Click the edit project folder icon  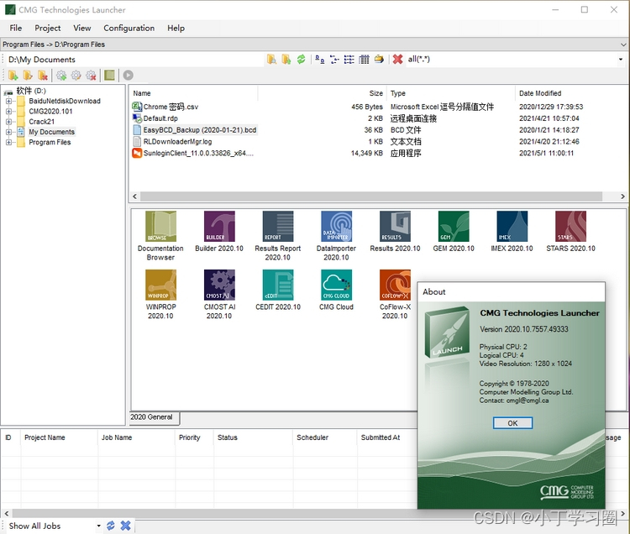(28, 75)
